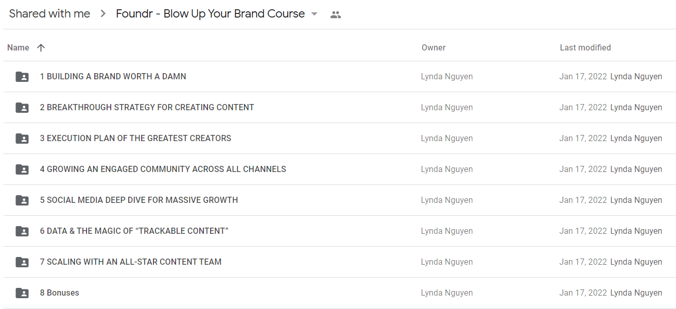Viewport: 676px width, 309px height.
Task: Click owner Lynda Nguyen in 1 BUILDING A BRAND row
Action: tap(447, 76)
